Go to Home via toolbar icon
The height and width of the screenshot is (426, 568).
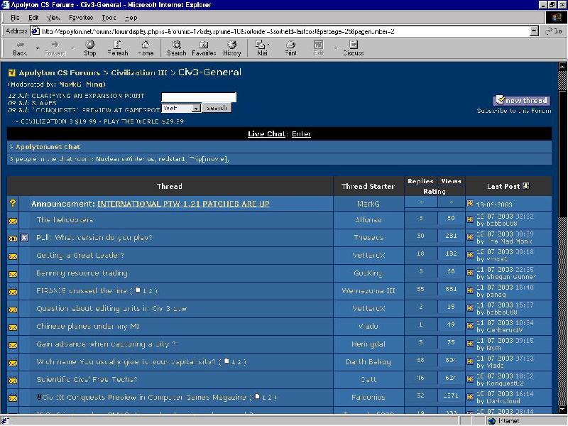146,48
